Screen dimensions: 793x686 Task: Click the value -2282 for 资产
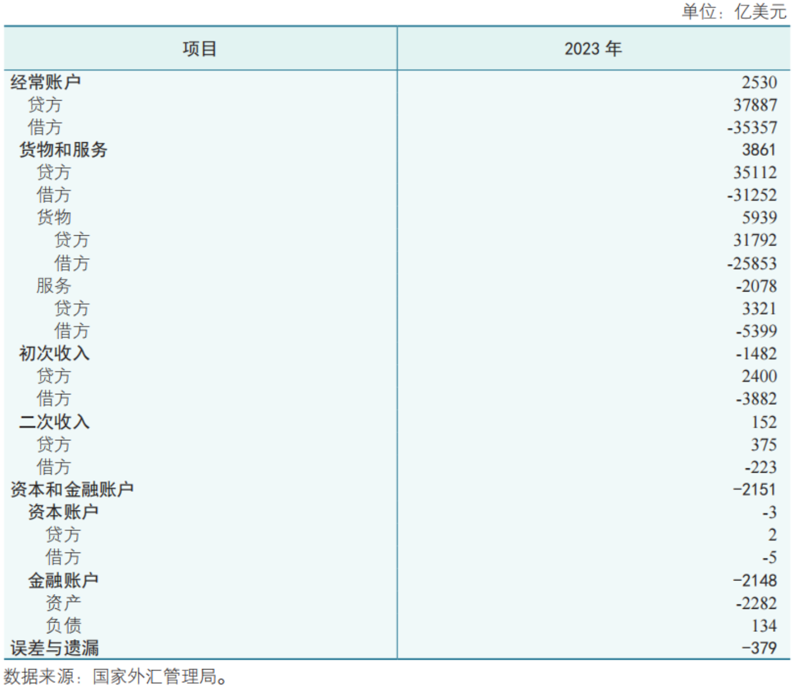[x=758, y=603]
